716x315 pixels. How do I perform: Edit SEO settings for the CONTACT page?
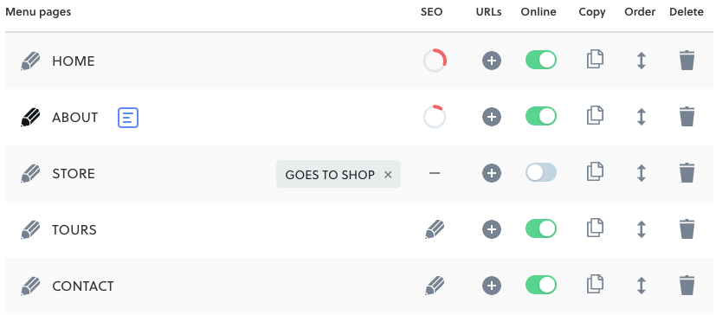coord(435,286)
